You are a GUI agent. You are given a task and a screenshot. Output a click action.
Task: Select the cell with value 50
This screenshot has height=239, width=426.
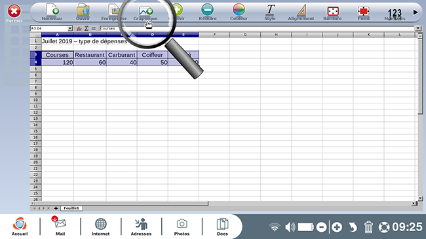click(153, 62)
